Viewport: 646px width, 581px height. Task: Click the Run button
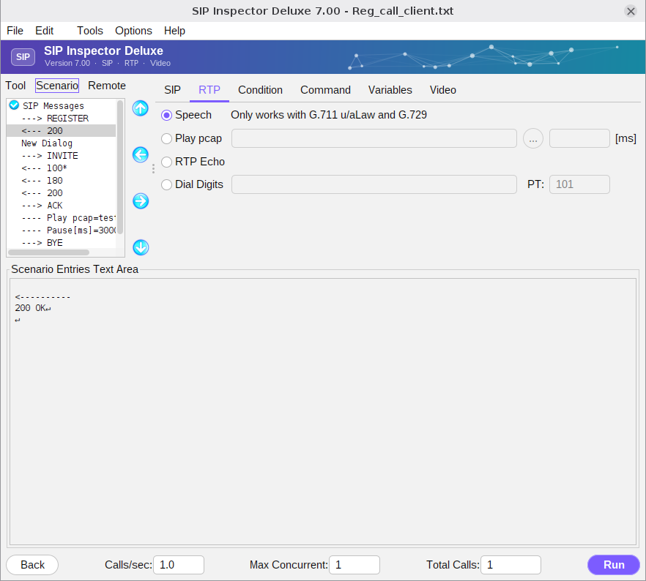click(614, 565)
